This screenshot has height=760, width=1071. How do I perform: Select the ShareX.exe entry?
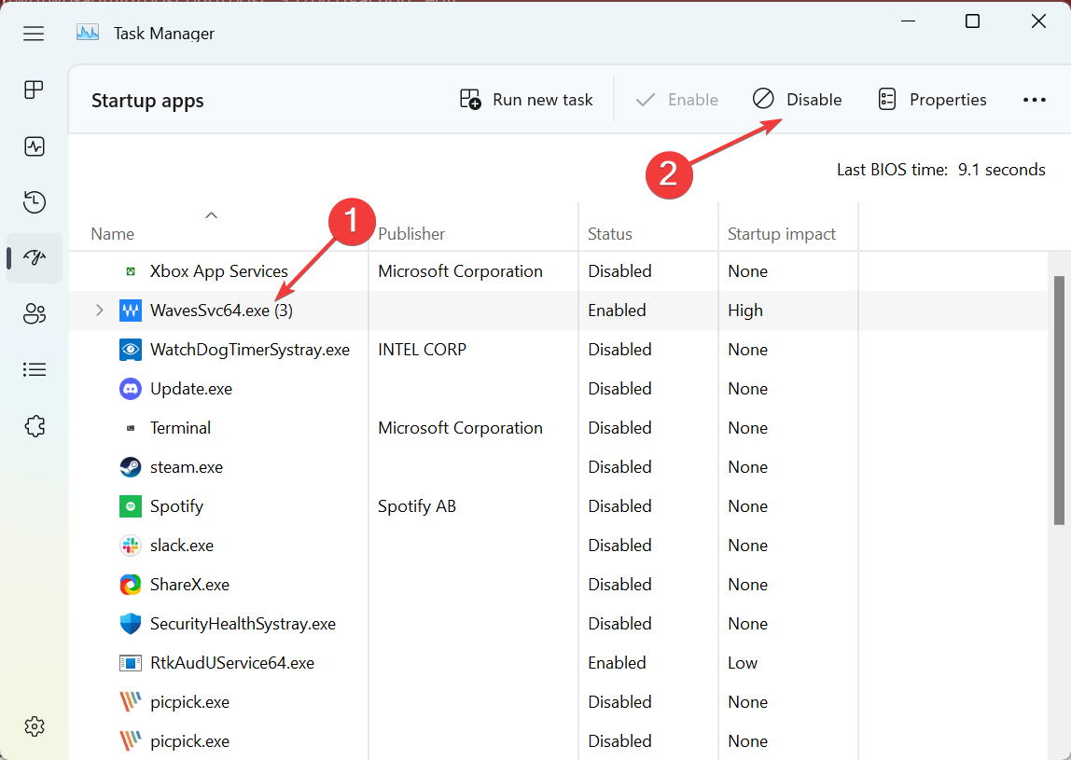(190, 585)
